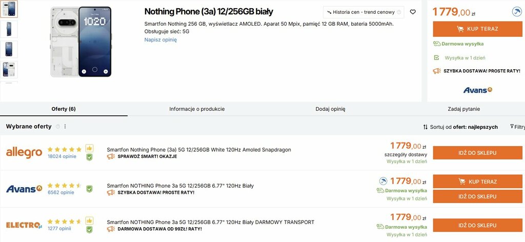Open Historia cen - trend cenowy
This screenshot has width=525, height=242.
pos(364,12)
